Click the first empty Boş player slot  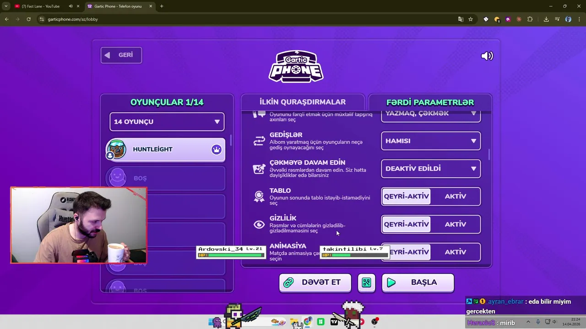(166, 178)
